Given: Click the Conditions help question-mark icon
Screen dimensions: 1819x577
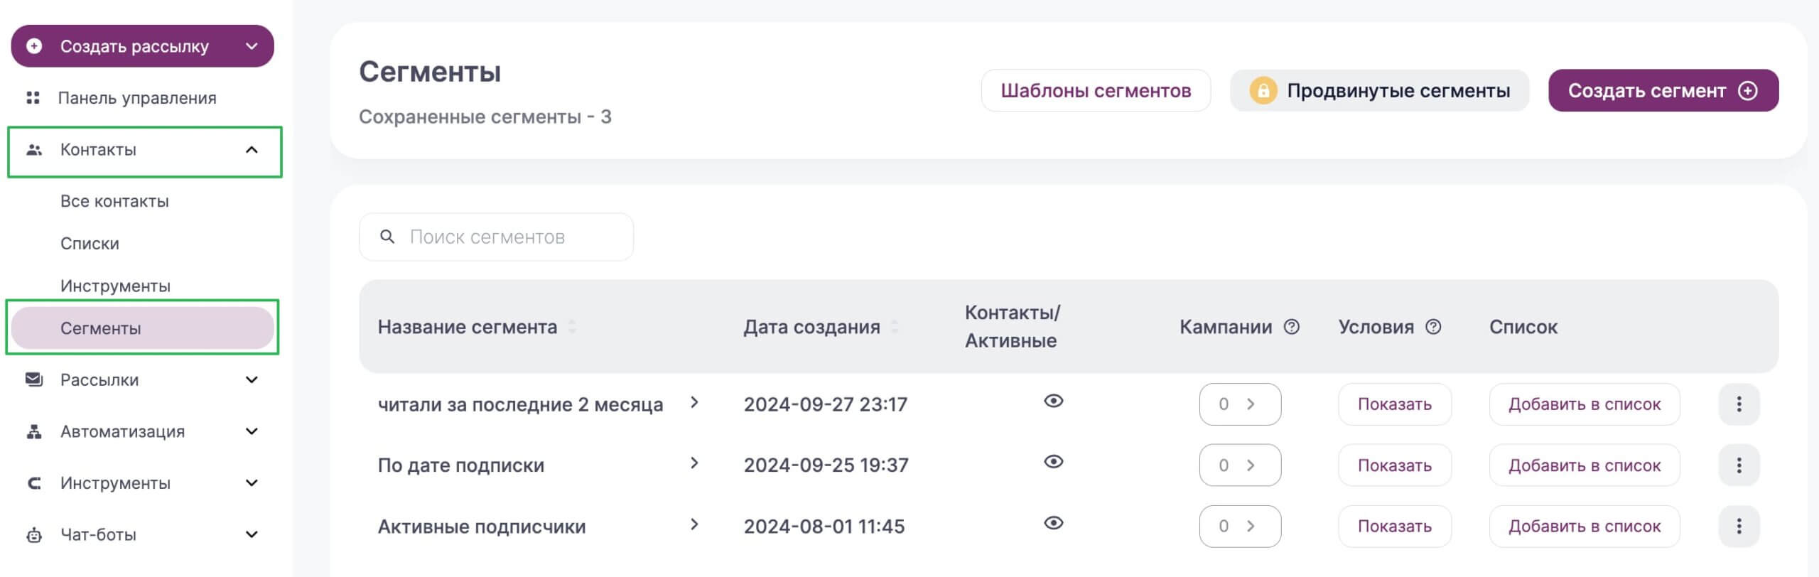Looking at the screenshot, I should [x=1433, y=327].
